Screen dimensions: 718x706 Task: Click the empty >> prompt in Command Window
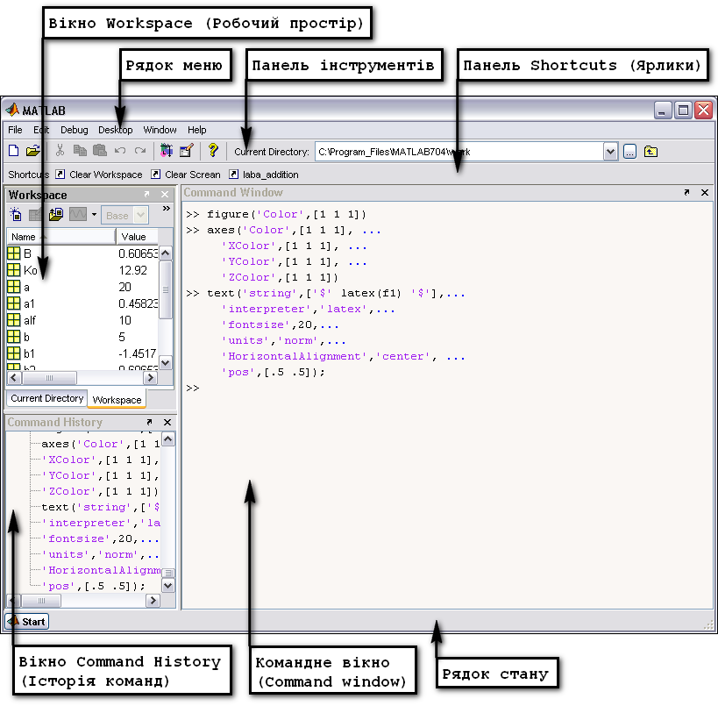193,388
